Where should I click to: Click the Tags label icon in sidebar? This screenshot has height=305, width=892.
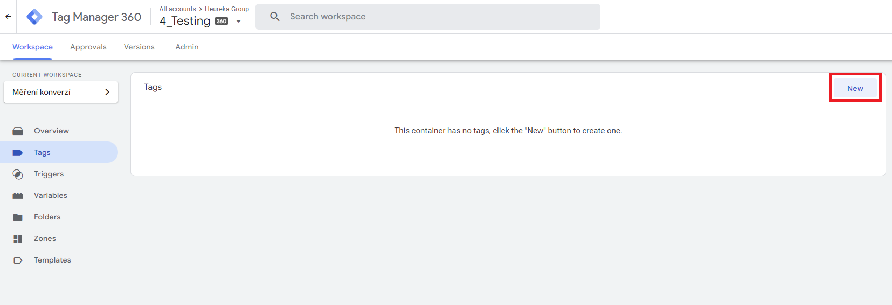[x=18, y=153]
